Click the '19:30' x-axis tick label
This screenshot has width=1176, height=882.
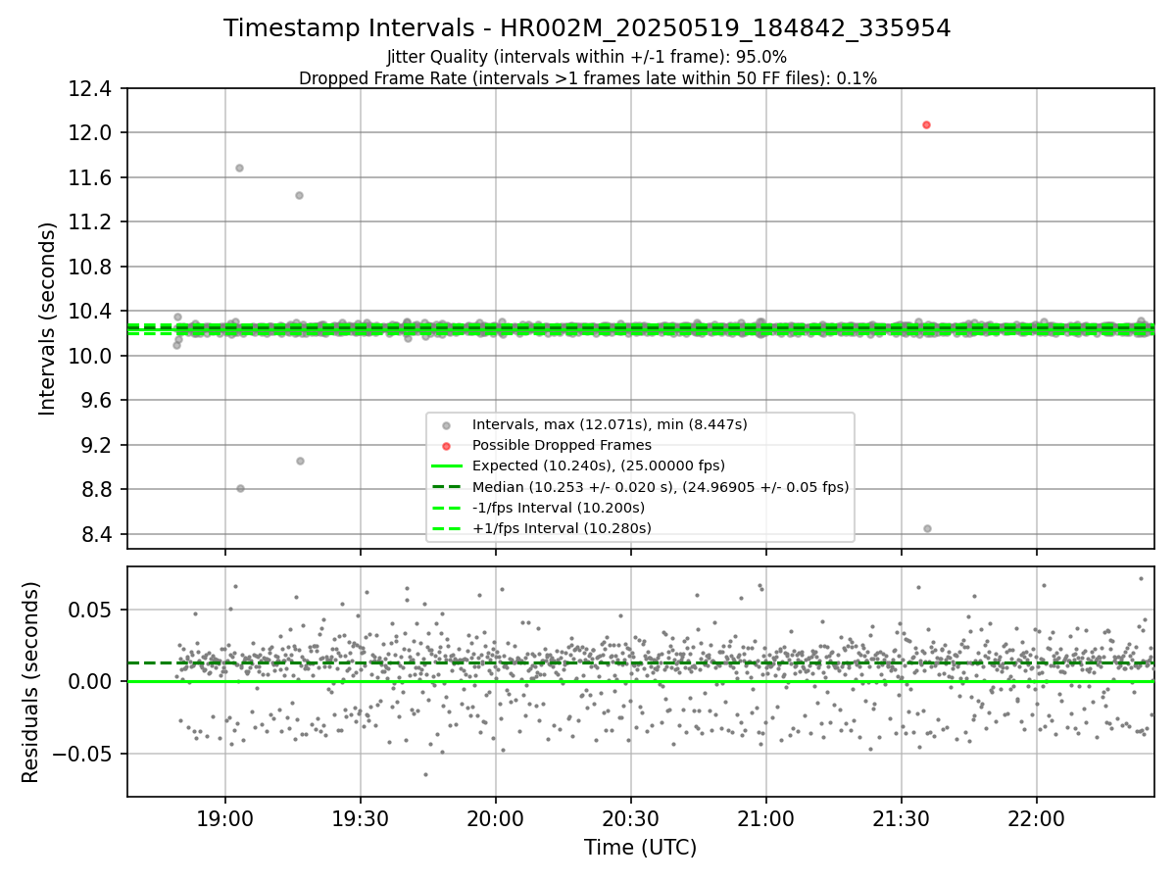coord(361,817)
